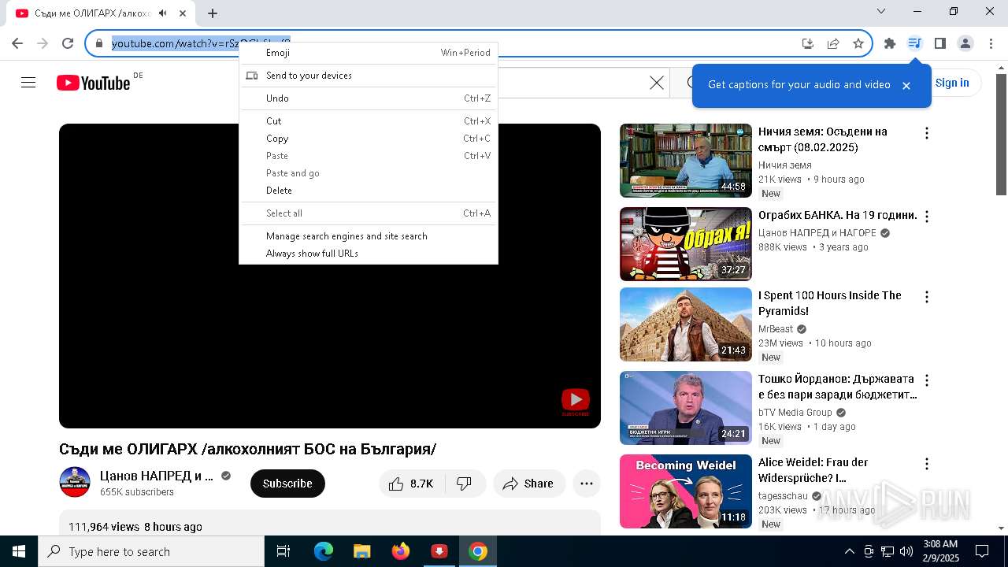Close the YouTube browser tab
The image size is (1008, 567).
coord(183,13)
